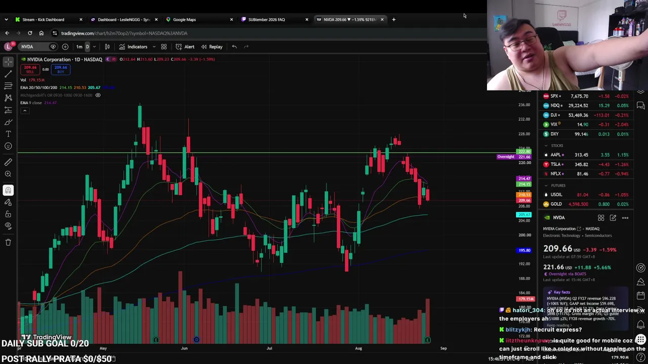The height and width of the screenshot is (364, 648).
Task: Open the Fibonacci retracement tools
Action: (x=8, y=86)
